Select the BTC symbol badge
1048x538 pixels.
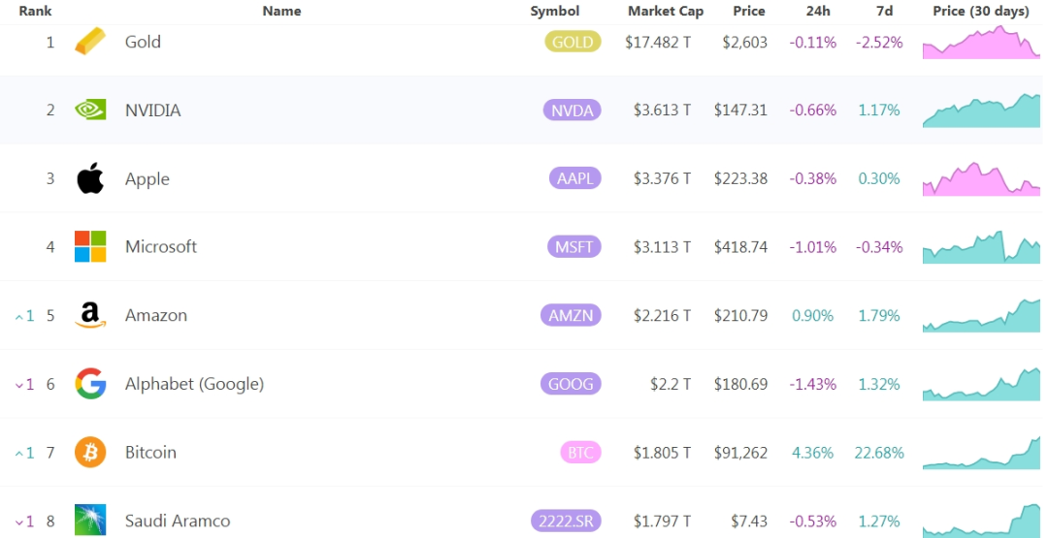pyautogui.click(x=581, y=453)
